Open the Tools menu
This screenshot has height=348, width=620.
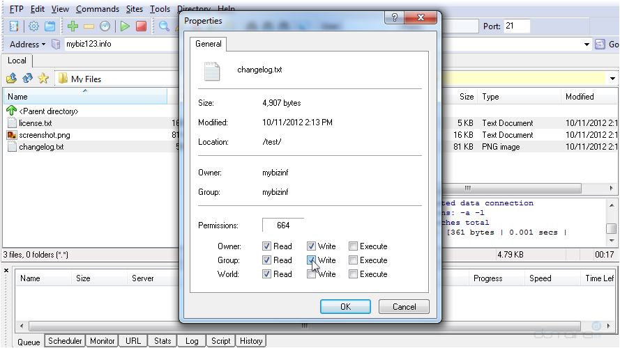pos(160,8)
